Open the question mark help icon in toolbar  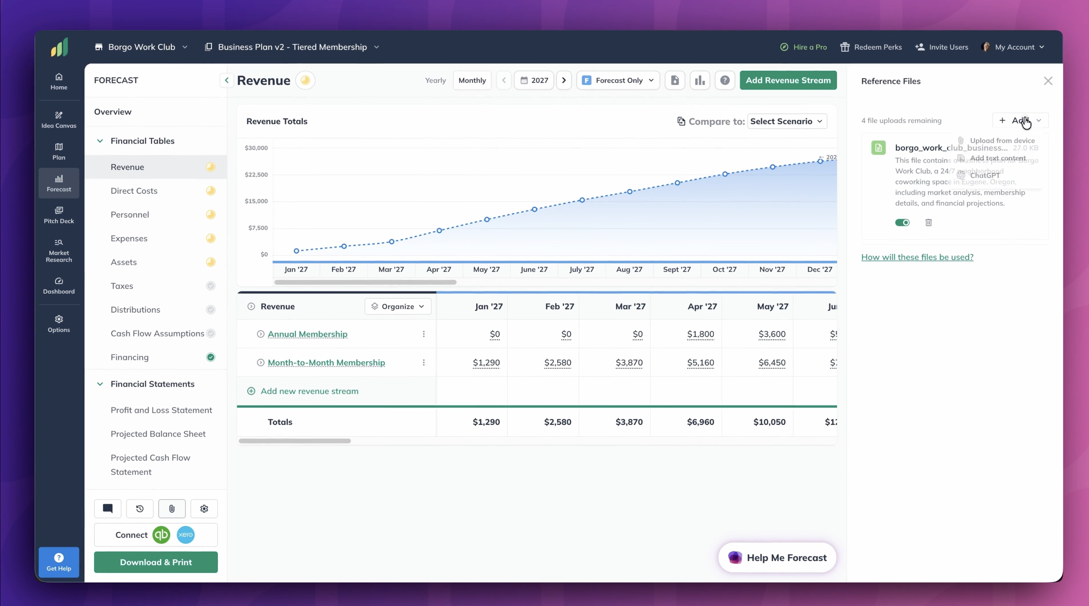(725, 80)
